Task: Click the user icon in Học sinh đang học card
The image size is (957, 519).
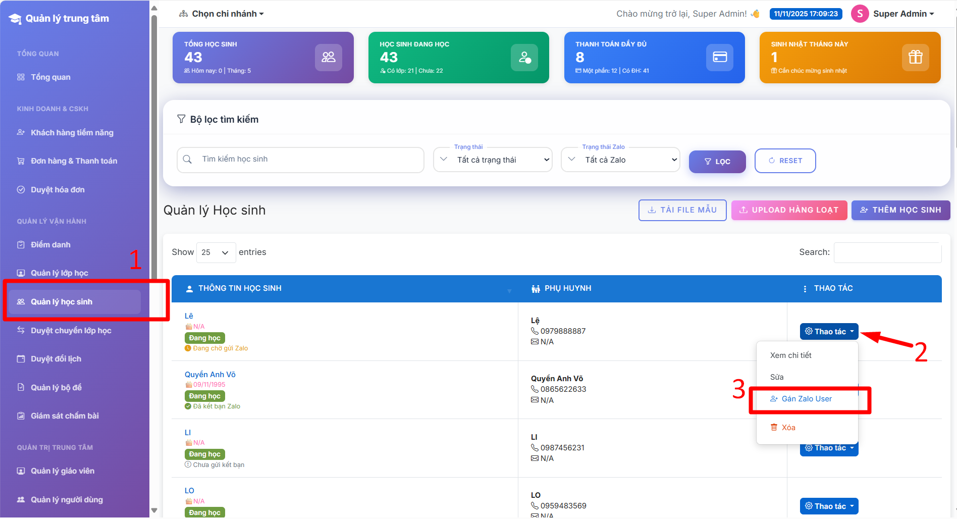Action: [524, 57]
